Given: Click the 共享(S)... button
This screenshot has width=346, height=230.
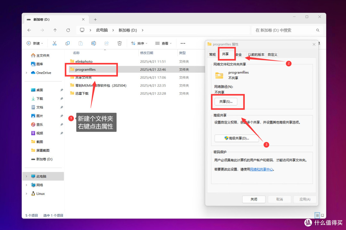Looking at the screenshot, I should coord(226,102).
